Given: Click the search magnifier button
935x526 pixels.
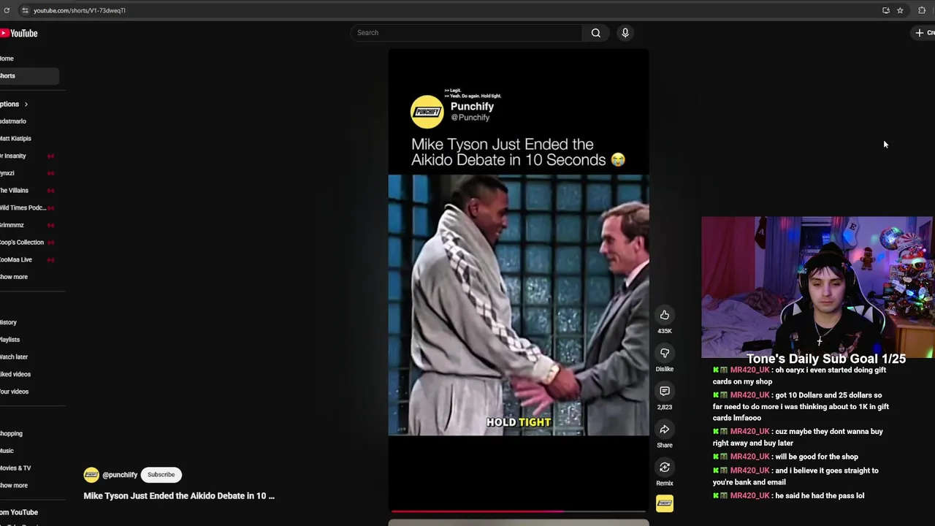Looking at the screenshot, I should point(596,33).
